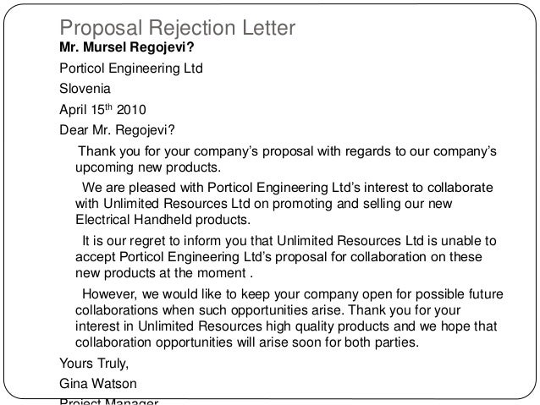540x405 pixels.
Task: Click the 'upcoming new products.' line
Action: (x=148, y=167)
